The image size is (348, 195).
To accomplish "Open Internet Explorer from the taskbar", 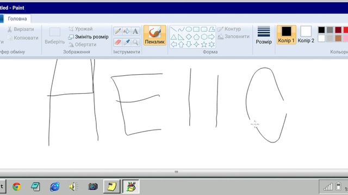I will pos(54,186).
